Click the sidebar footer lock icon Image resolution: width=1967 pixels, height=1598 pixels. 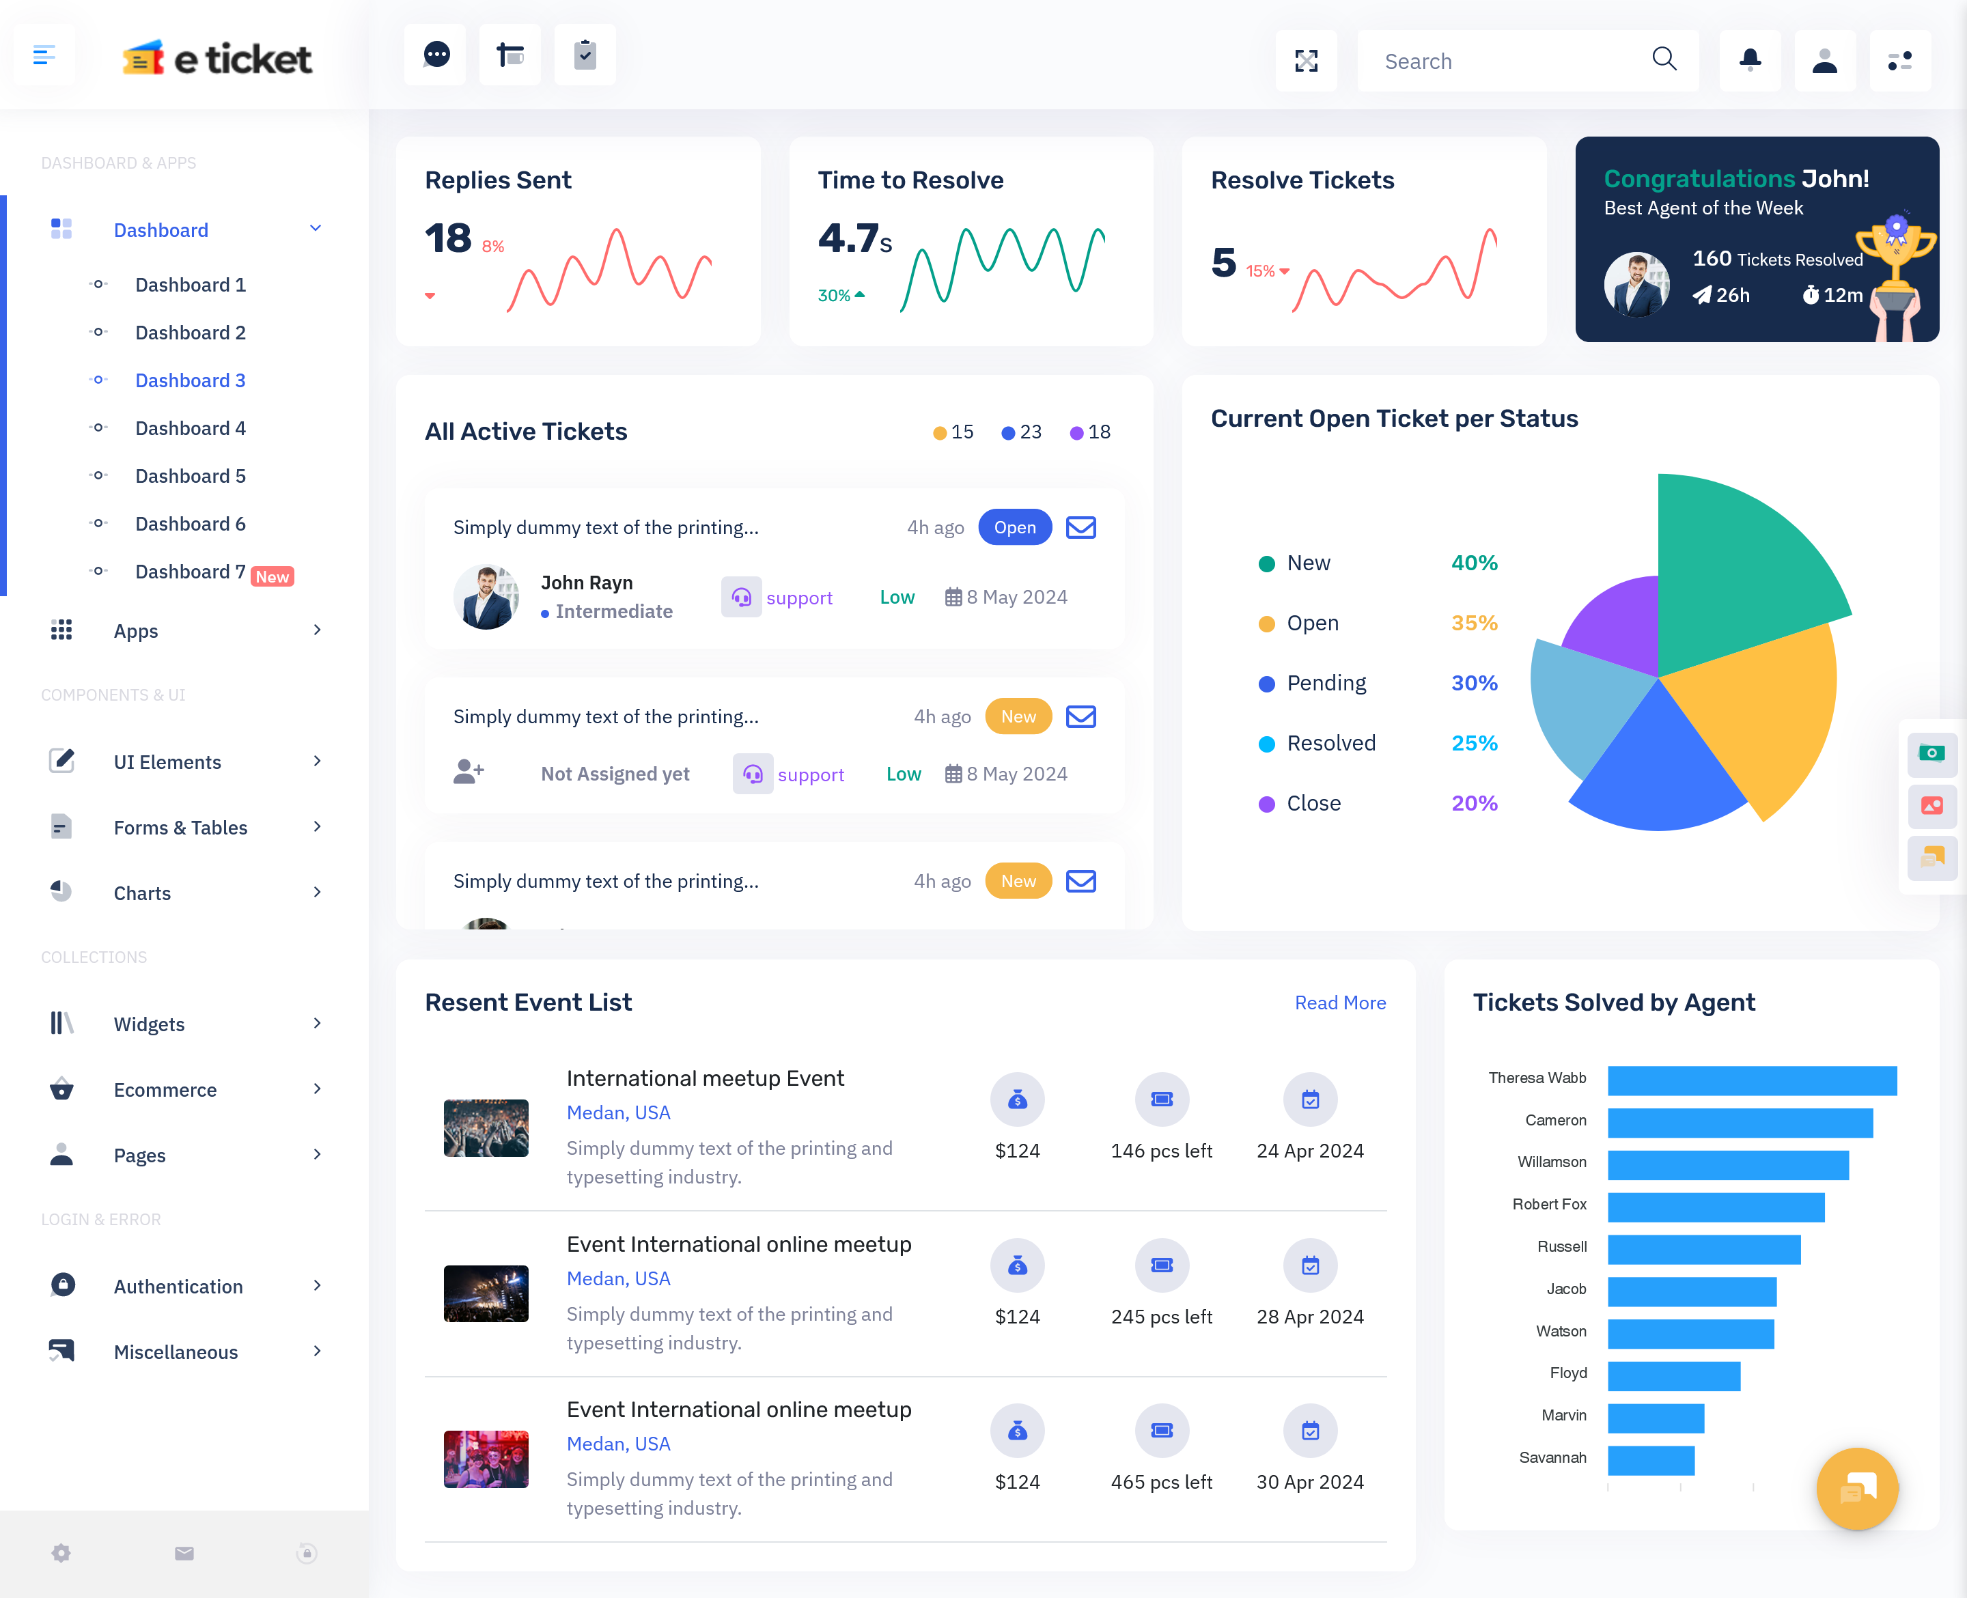(307, 1553)
